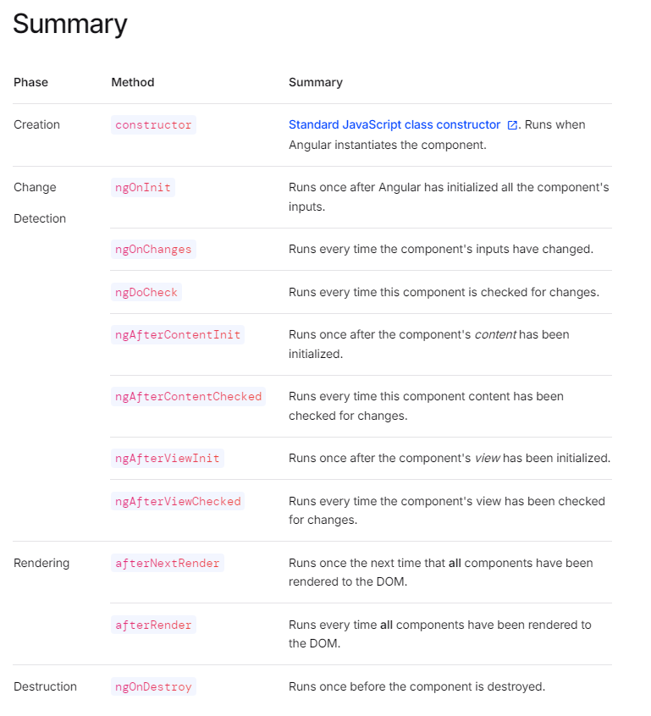
Task: Select the ngOnChanges method code label
Action: 153,249
